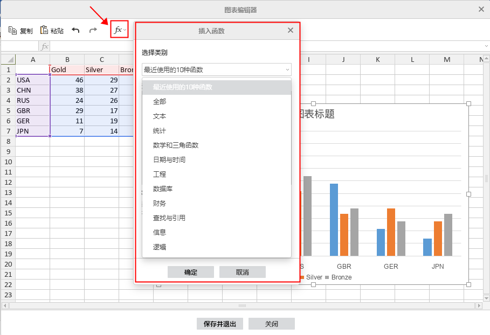The height and width of the screenshot is (335, 490).
Task: Click the 取消 button
Action: (243, 272)
